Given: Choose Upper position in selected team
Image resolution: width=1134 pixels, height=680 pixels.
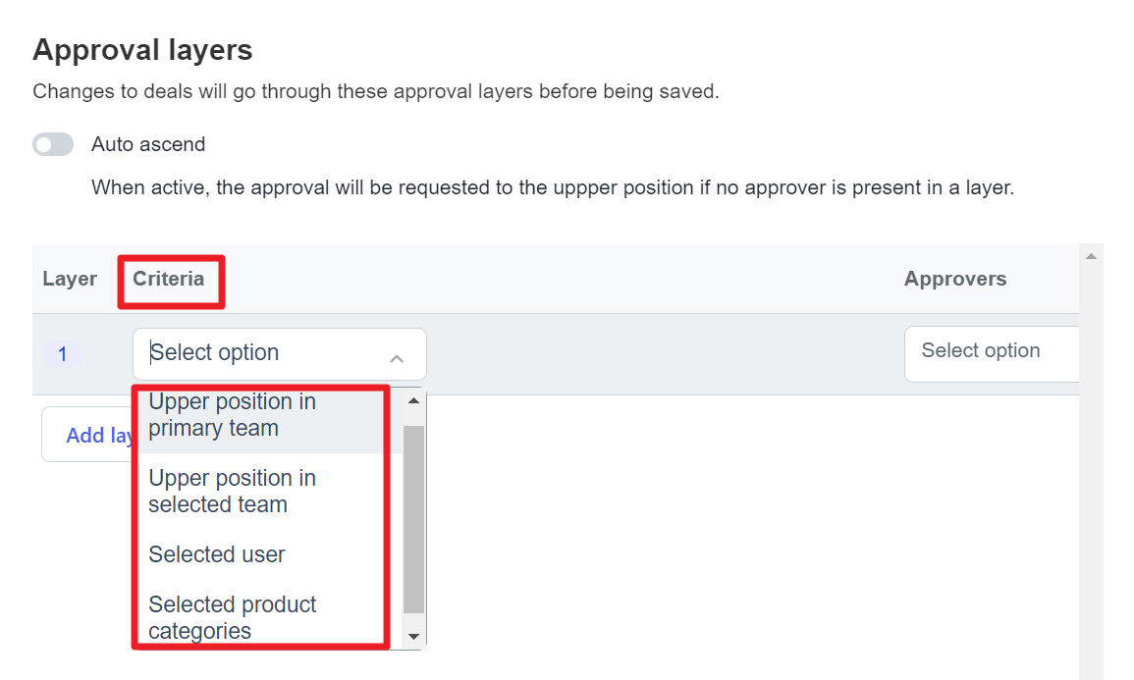Looking at the screenshot, I should pos(260,492).
